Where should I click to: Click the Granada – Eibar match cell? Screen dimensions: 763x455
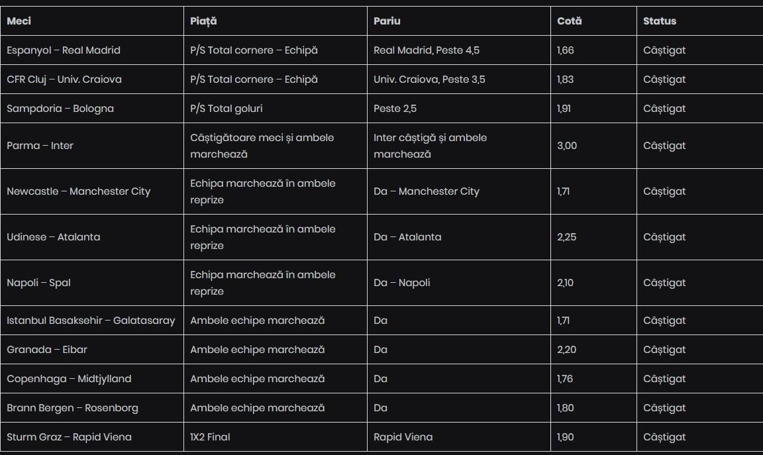coord(47,350)
